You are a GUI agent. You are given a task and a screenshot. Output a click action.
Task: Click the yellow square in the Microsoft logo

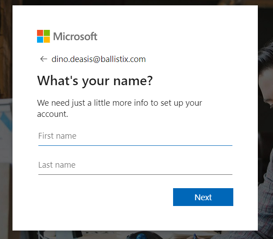coord(47,40)
